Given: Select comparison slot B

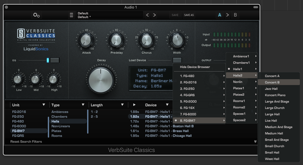Looking at the screenshot, I should (235, 15).
